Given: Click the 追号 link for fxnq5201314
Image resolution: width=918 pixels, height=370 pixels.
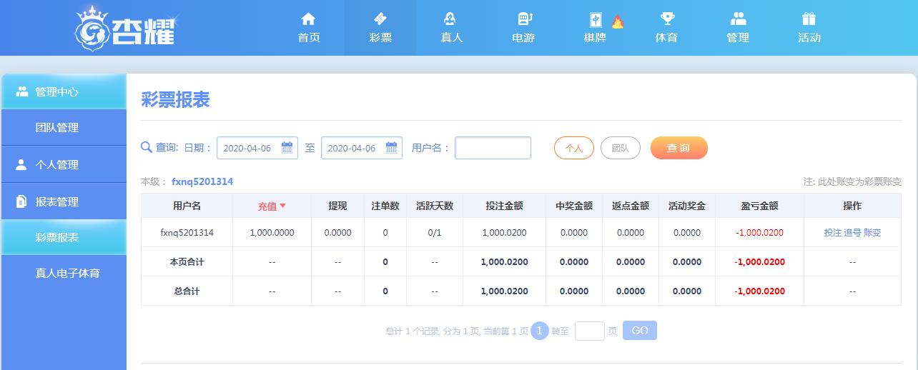Looking at the screenshot, I should click(852, 232).
